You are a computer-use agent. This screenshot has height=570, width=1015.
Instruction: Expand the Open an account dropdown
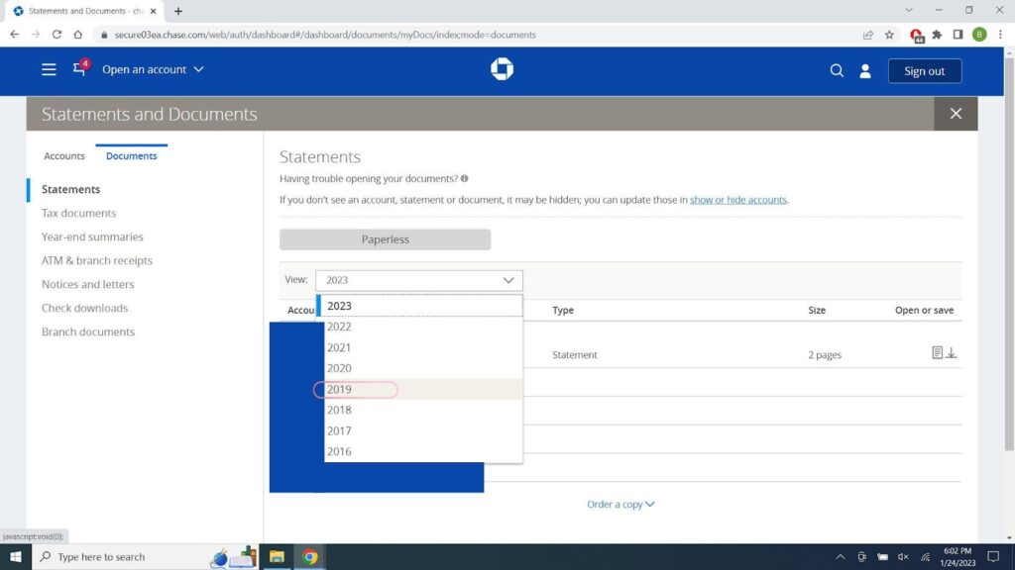click(153, 70)
